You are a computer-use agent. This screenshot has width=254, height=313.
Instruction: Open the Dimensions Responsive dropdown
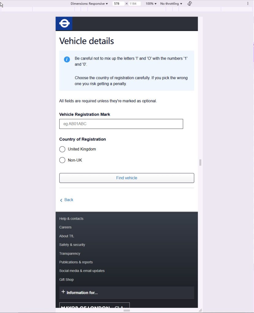(89, 4)
